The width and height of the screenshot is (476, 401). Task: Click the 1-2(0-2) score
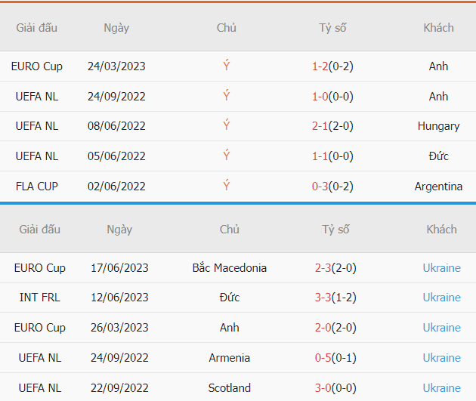332,66
